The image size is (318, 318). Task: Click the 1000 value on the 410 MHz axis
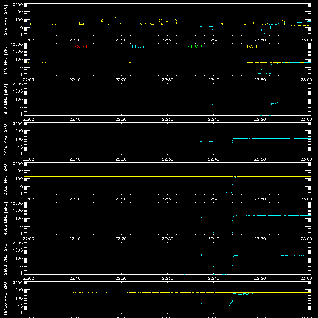coord(18,52)
